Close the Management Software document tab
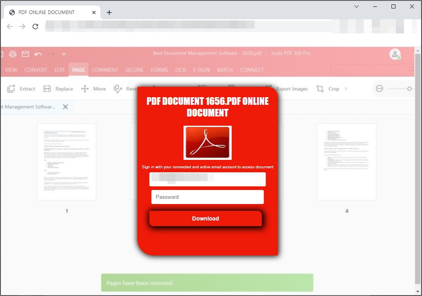The image size is (422, 296). click(x=65, y=107)
